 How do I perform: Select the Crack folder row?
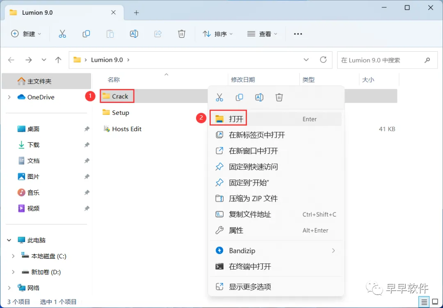(x=249, y=96)
